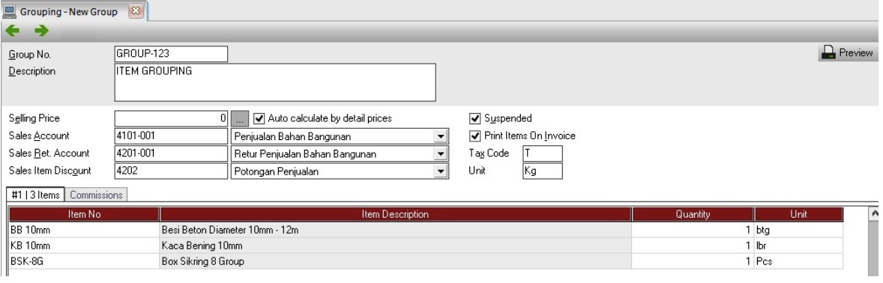Close the Grouping - New Group tab

click(136, 10)
